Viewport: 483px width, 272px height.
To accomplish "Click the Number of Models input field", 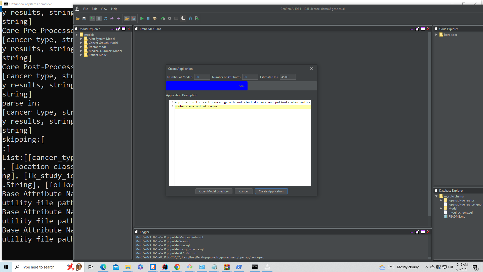I will pos(202,77).
